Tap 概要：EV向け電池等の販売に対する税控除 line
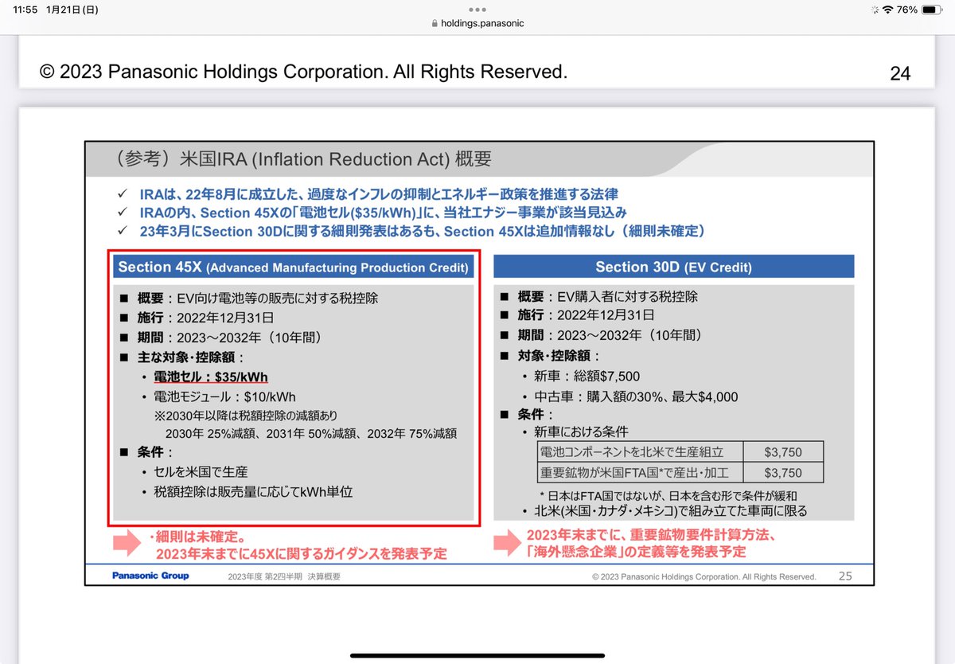This screenshot has width=955, height=664. tap(248, 298)
